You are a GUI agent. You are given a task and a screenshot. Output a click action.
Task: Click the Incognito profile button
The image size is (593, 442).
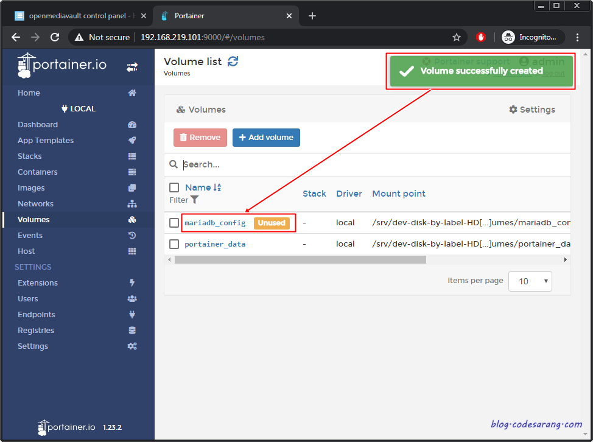click(x=533, y=37)
